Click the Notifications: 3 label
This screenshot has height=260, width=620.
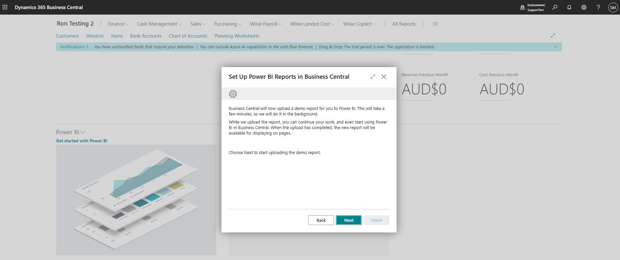(74, 47)
